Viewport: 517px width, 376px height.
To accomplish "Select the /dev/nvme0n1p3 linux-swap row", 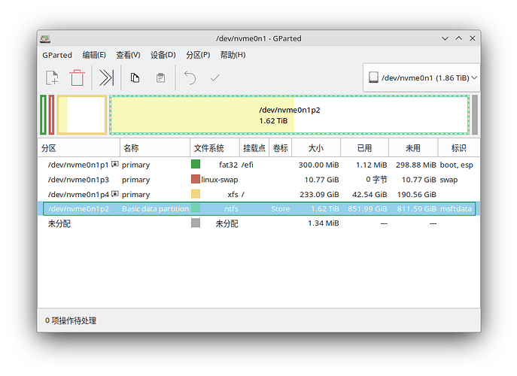I will 78,180.
